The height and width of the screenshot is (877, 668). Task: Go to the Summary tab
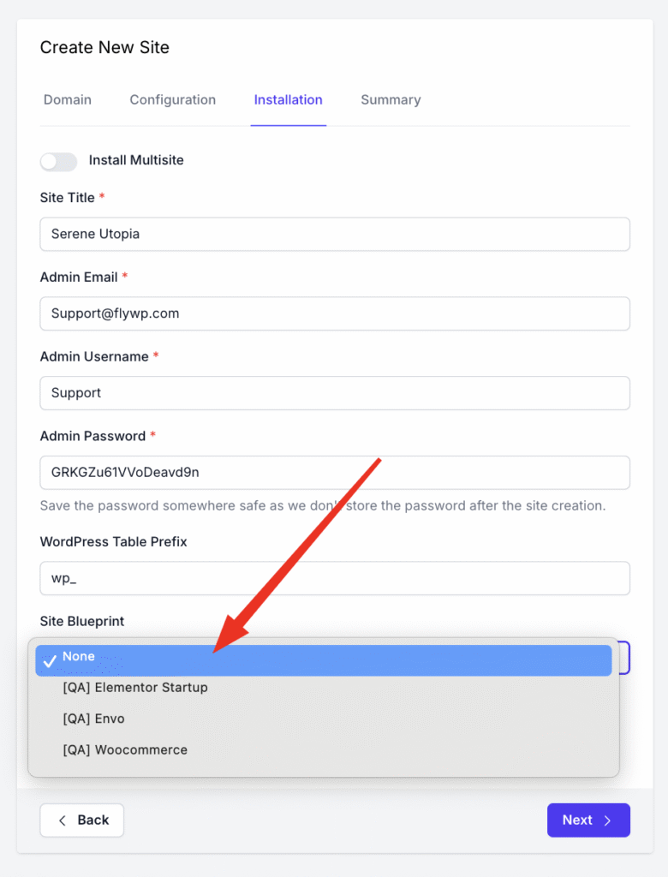[391, 100]
